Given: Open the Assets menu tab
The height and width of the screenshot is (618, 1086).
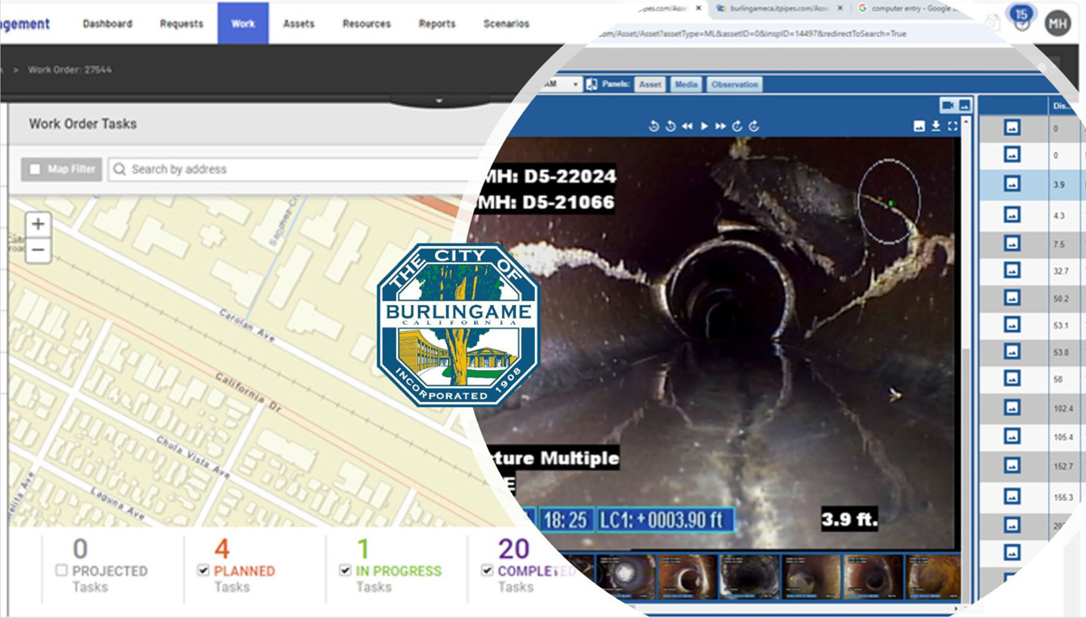Looking at the screenshot, I should pyautogui.click(x=299, y=24).
